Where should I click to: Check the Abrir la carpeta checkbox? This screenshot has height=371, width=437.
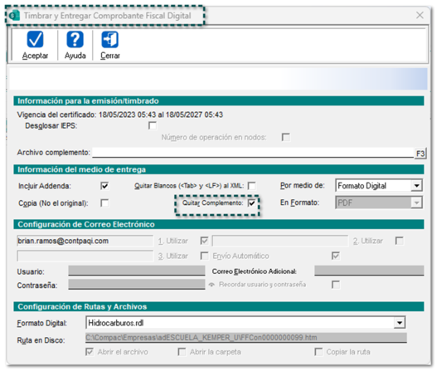pyautogui.click(x=182, y=352)
